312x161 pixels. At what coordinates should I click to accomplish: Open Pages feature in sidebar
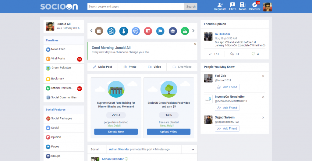click(64, 146)
